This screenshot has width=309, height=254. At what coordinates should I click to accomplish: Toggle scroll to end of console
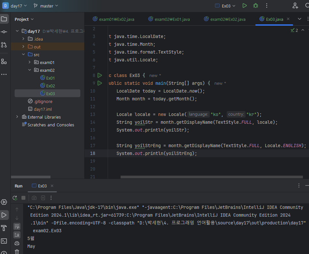tap(17, 235)
